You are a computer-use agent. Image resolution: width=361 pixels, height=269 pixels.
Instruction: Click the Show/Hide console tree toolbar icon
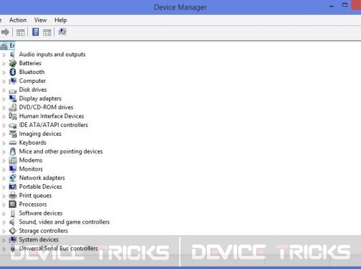tap(20, 32)
